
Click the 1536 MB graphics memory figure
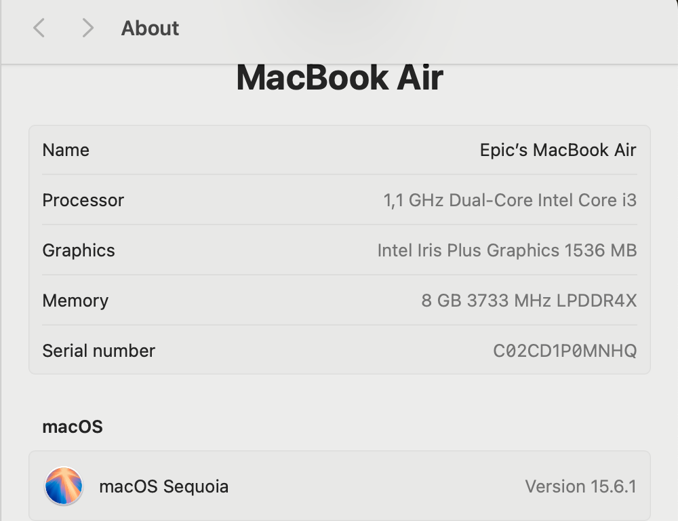(601, 250)
